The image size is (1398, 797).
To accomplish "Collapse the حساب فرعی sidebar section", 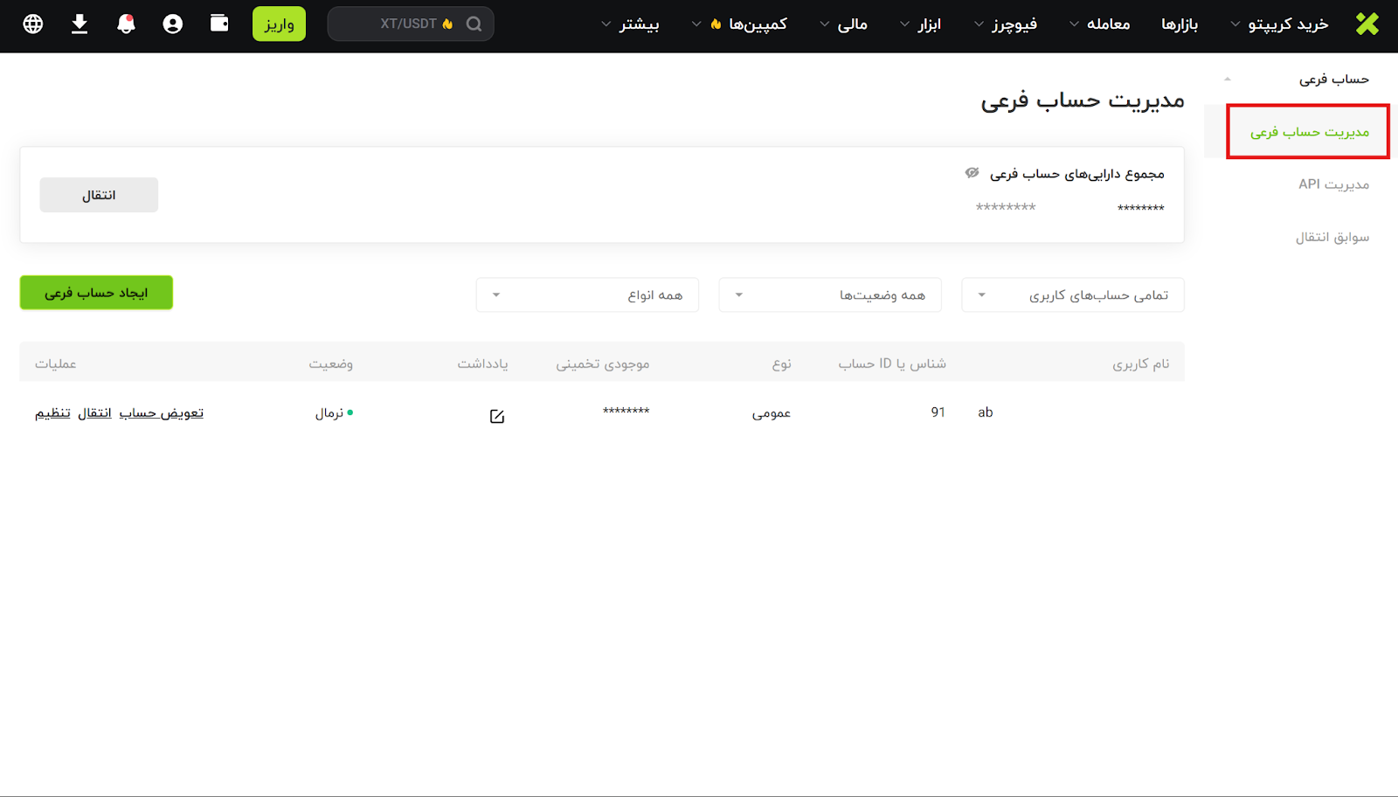I will (1228, 80).
